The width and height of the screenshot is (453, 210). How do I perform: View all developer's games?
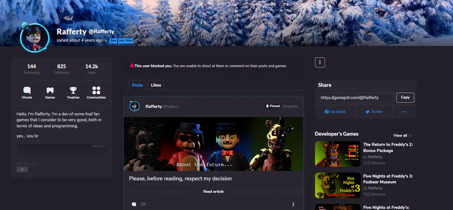point(400,135)
